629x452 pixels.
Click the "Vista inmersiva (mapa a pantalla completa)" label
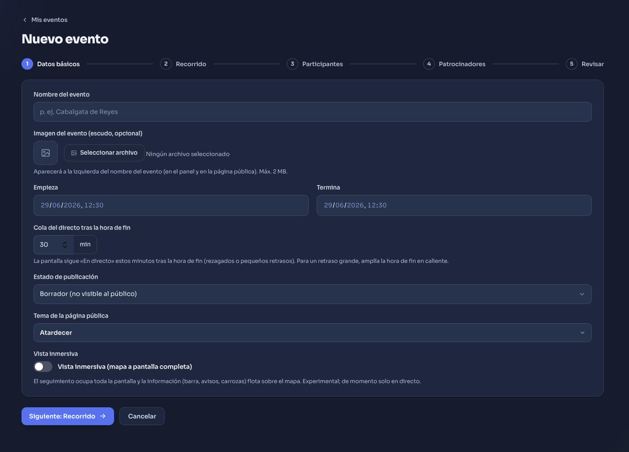(125, 367)
